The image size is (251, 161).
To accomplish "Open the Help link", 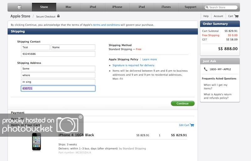I will (x=206, y=16).
